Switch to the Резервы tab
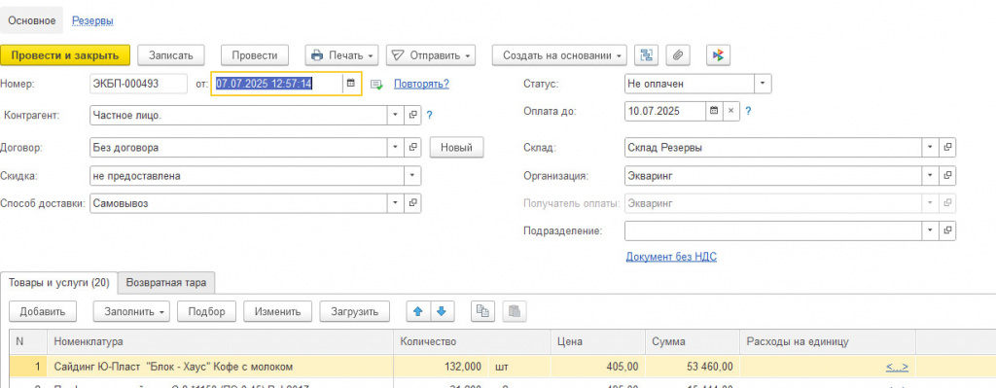The image size is (996, 388). (x=92, y=21)
